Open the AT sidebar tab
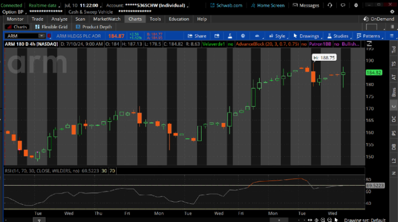The width and height of the screenshot is (398, 222). [x=394, y=77]
